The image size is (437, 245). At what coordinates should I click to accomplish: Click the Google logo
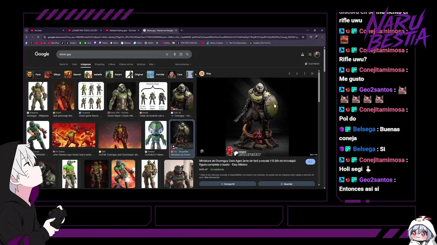(x=42, y=54)
